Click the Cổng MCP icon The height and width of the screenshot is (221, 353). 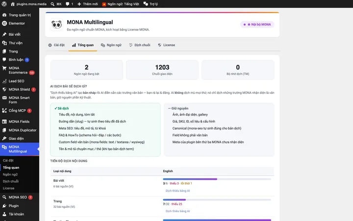(x=4, y=110)
